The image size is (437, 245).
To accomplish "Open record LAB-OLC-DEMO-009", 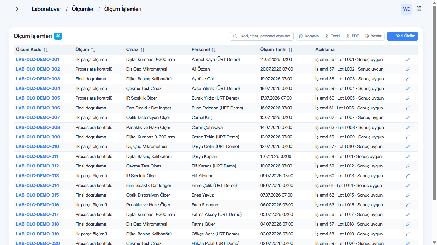I will (38, 137).
